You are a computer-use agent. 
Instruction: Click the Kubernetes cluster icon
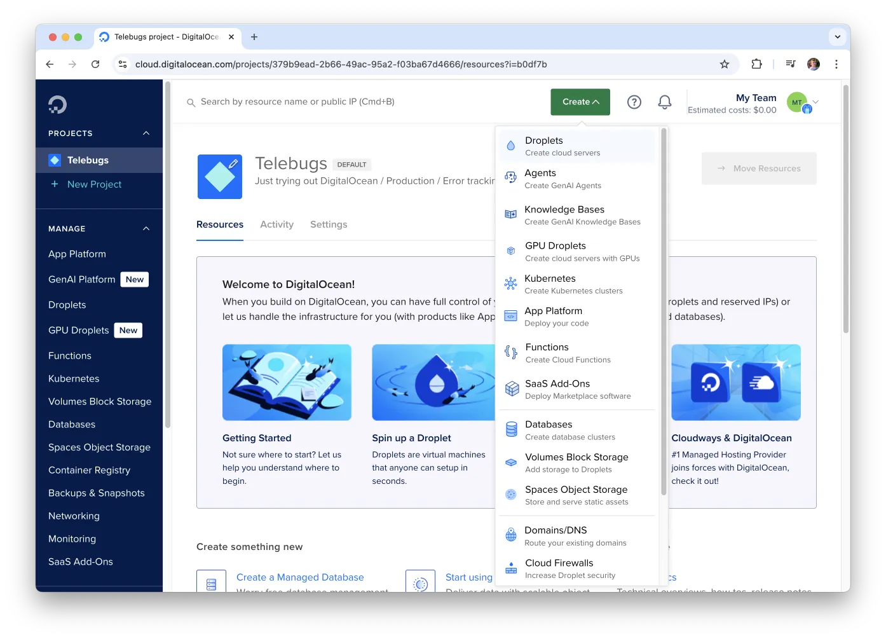[x=510, y=283]
